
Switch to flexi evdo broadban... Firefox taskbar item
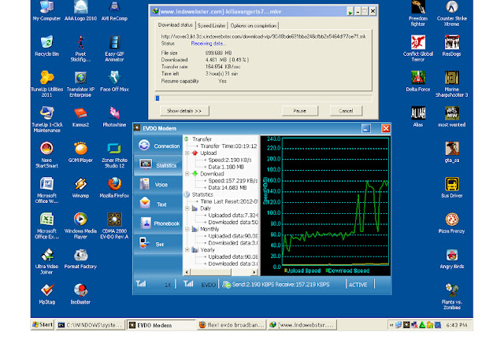point(232,325)
